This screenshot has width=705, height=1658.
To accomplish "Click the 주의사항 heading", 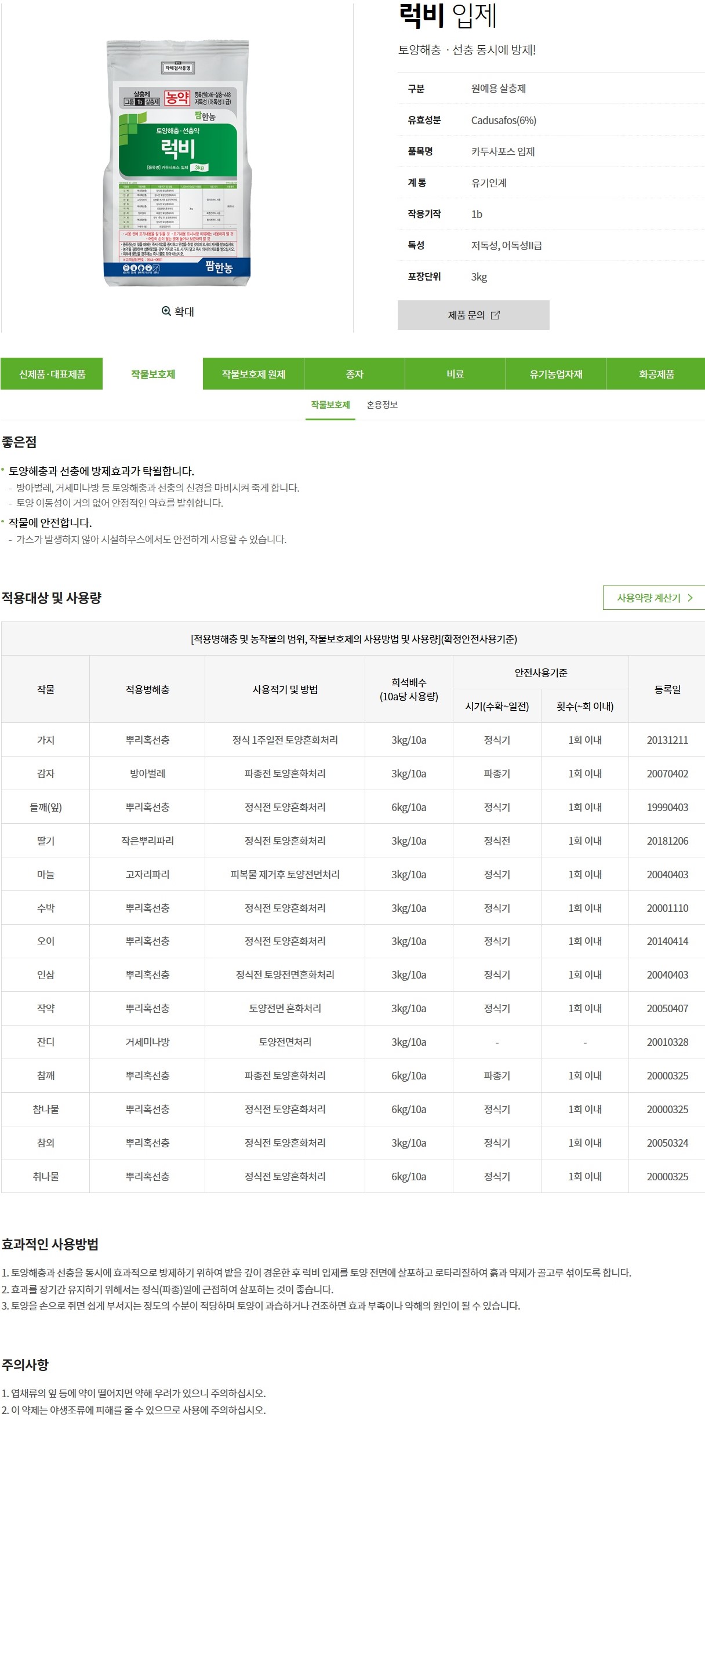I will coord(25,1365).
